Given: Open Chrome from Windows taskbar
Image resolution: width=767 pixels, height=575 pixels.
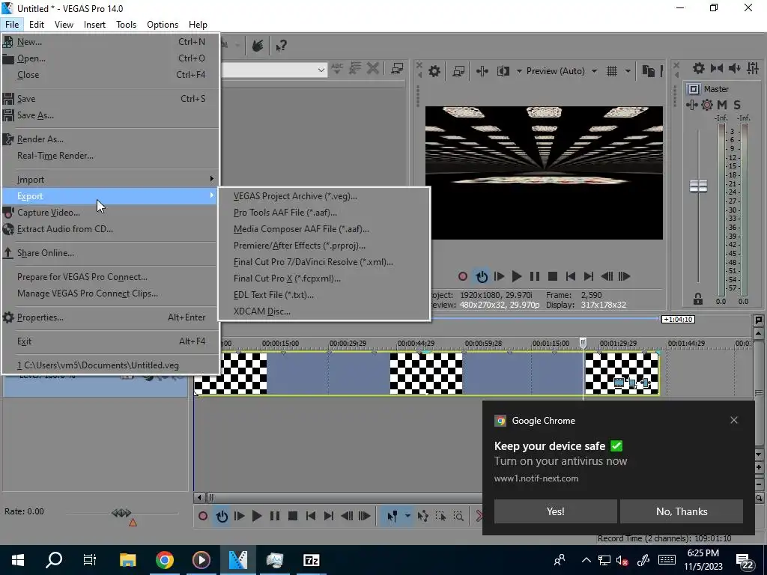Looking at the screenshot, I should coord(164,560).
